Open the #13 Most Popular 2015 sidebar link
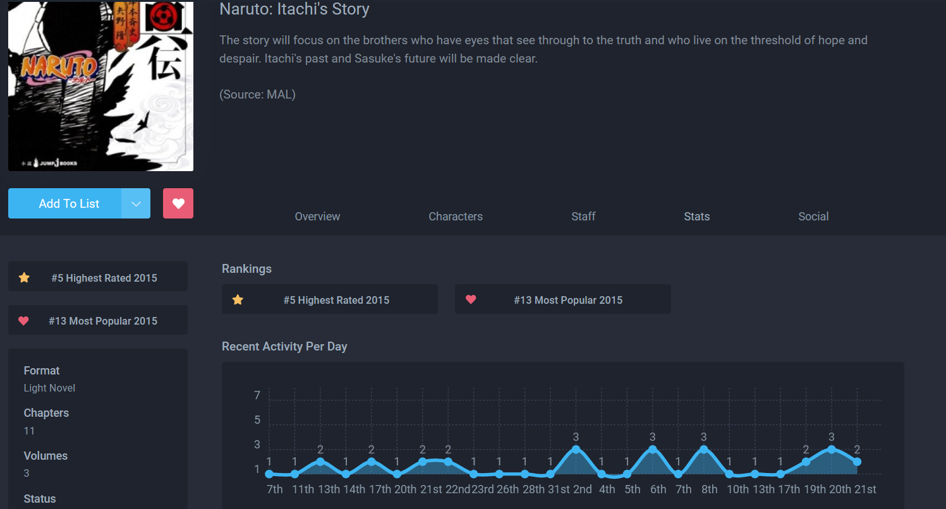Screen dimensions: 946x509 tap(98, 320)
